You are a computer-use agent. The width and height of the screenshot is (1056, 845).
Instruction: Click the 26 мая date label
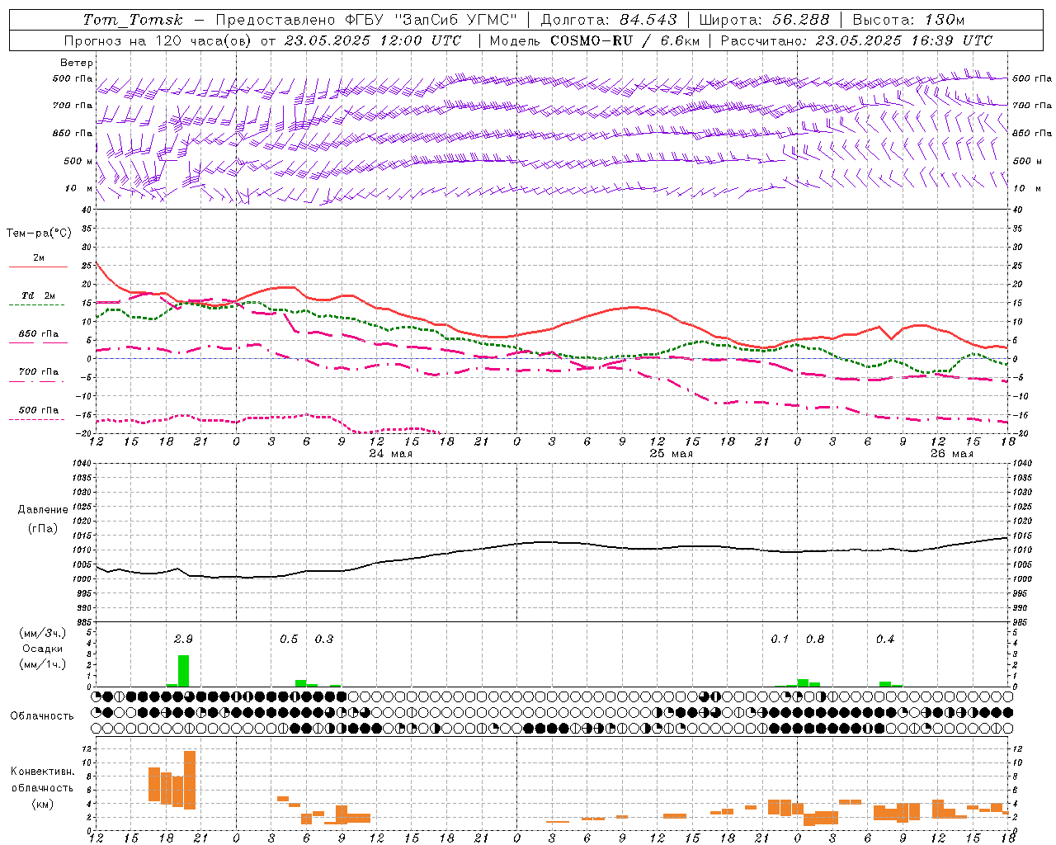[x=951, y=453]
